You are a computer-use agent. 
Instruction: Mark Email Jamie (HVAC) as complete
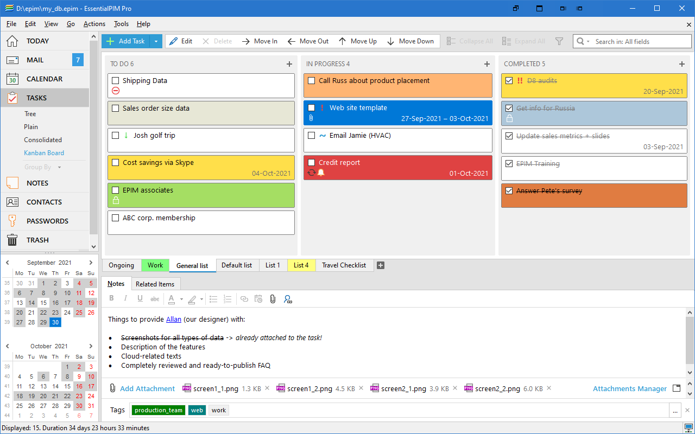tap(312, 135)
